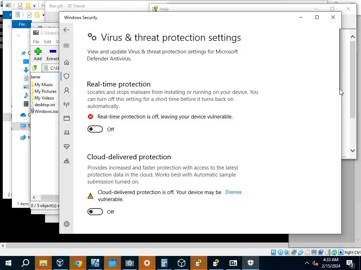Open the hamburger navigation menu in Windows Security
361x270 pixels.
(66, 45)
